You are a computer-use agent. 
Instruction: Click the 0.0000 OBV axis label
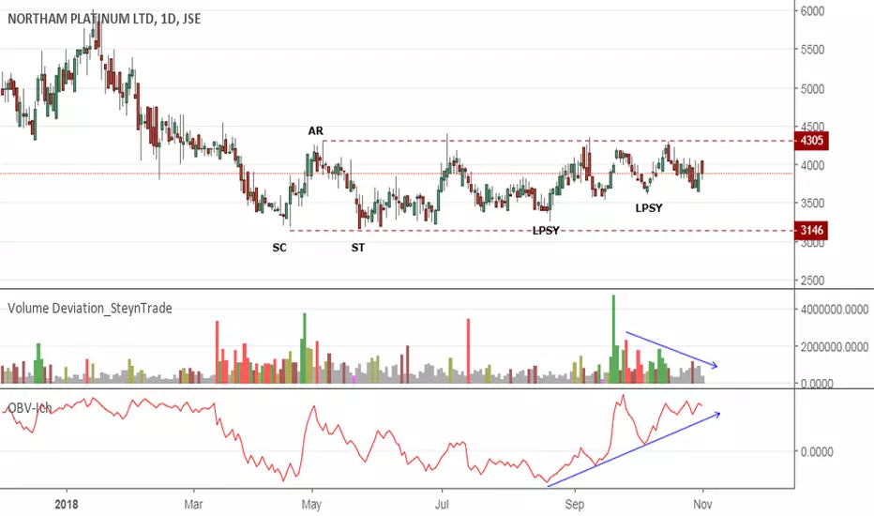(817, 451)
